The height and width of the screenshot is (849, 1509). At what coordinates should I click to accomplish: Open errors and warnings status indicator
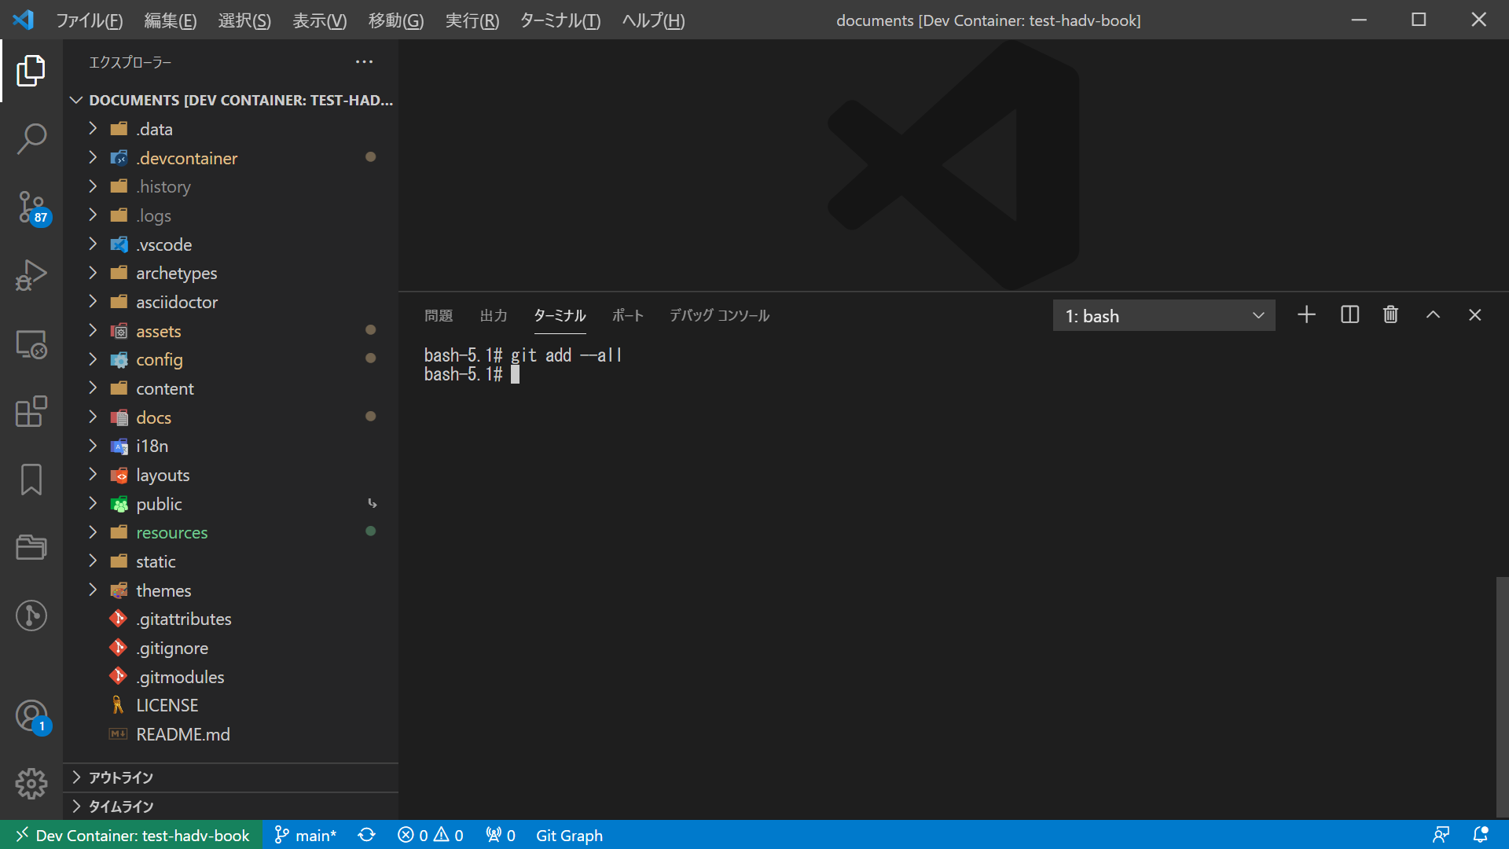click(x=430, y=835)
